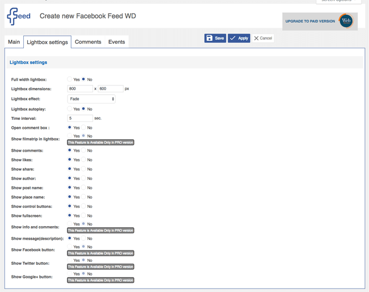
Task: Click the Save button with disk icon
Action: pos(215,38)
